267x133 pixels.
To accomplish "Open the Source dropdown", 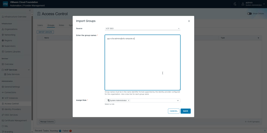I will click(x=142, y=28).
